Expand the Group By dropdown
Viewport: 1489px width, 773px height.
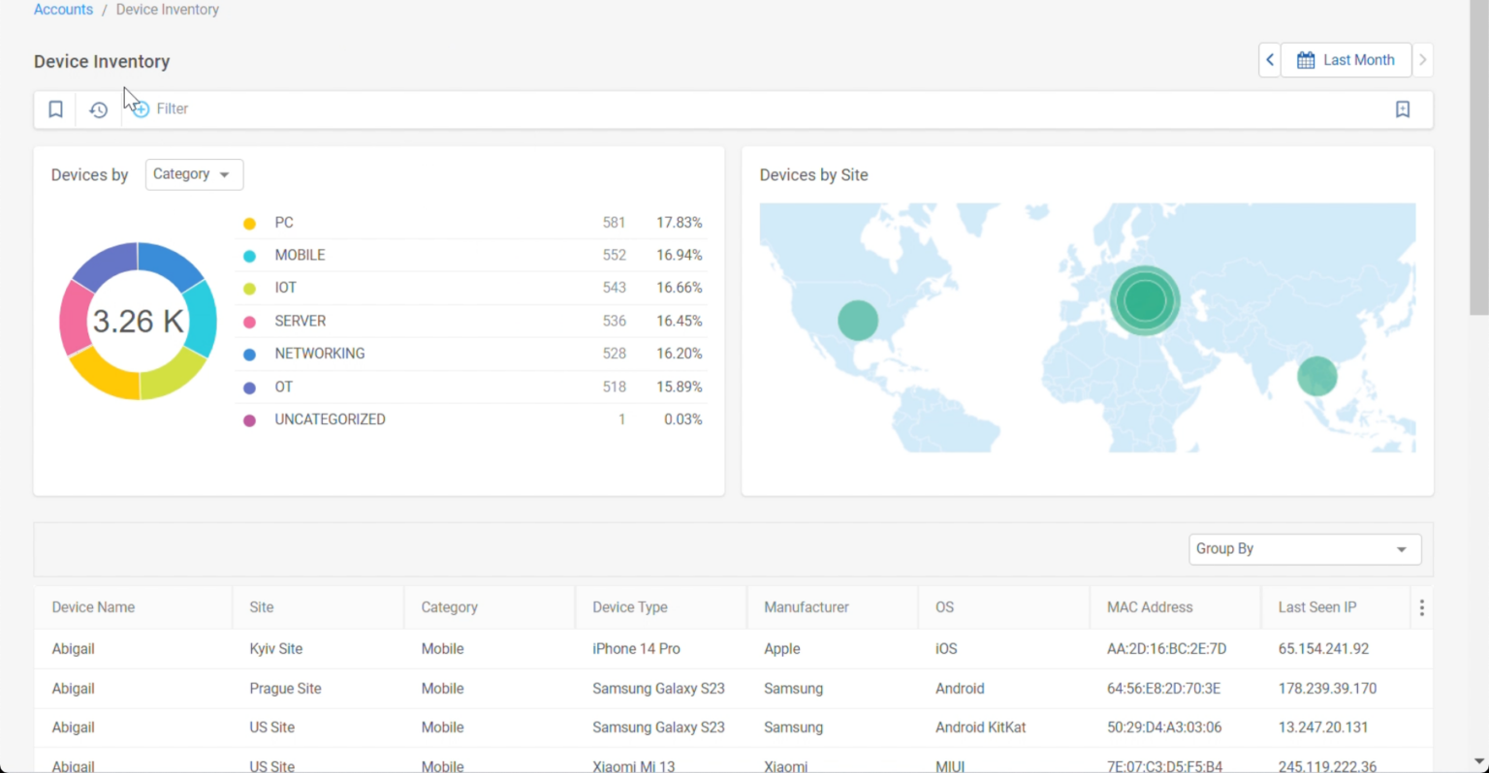pyautogui.click(x=1304, y=549)
